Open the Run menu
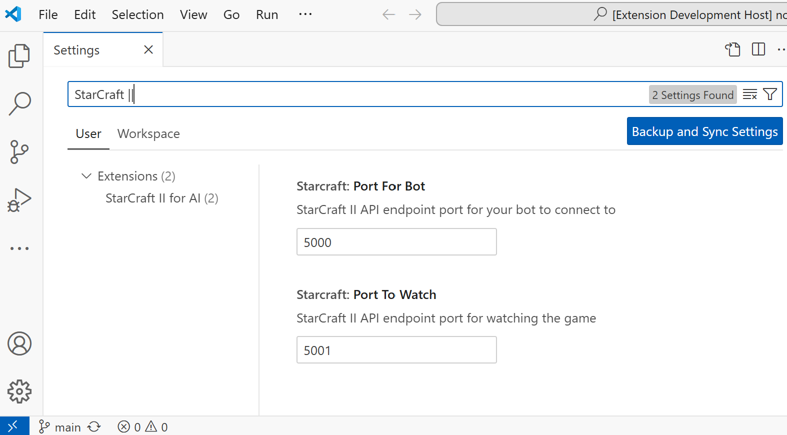 267,14
